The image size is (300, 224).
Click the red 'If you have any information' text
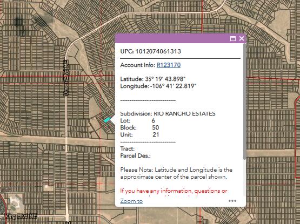click(x=174, y=191)
